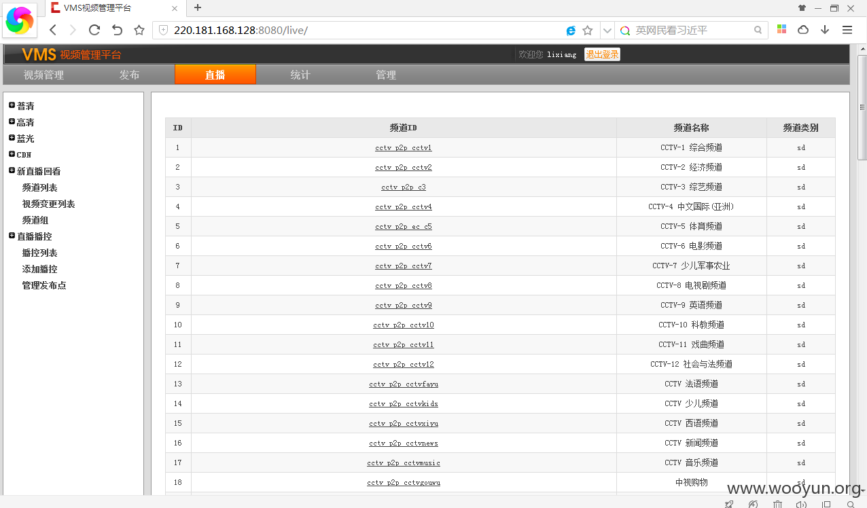The image size is (867, 508).
Task: Open the cctv_p2p_cctv10 channel link
Action: 404,325
